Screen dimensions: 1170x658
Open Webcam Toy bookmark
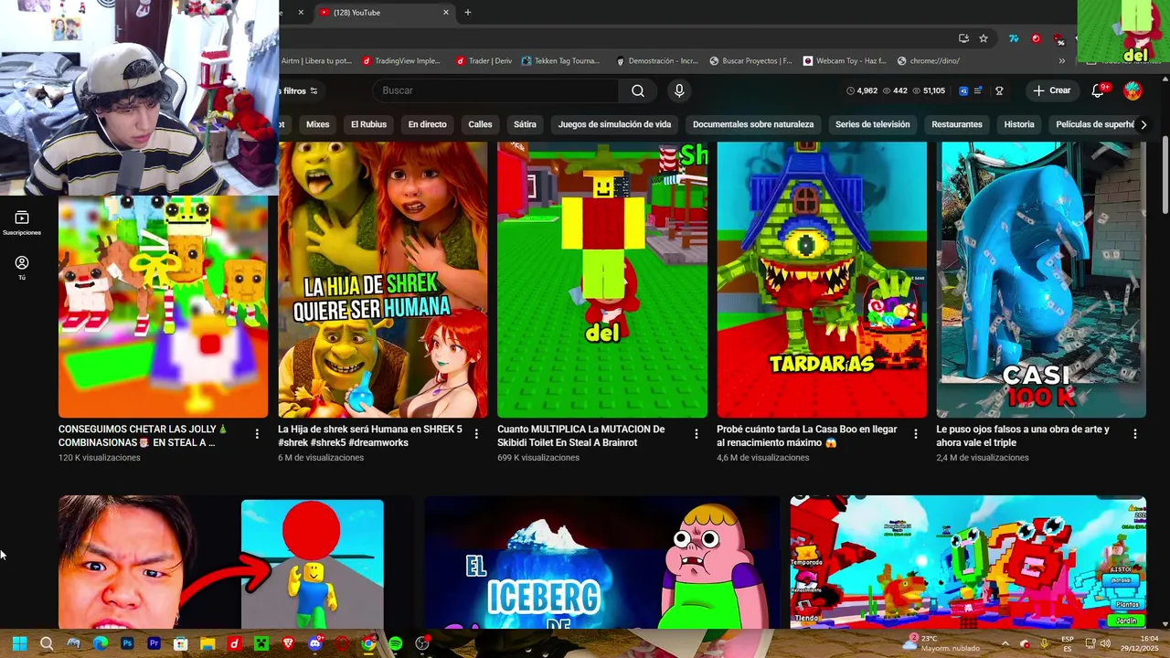pos(845,60)
